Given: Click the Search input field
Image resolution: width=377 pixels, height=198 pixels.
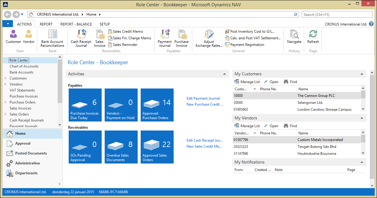Looking at the screenshot, I should [337, 14].
